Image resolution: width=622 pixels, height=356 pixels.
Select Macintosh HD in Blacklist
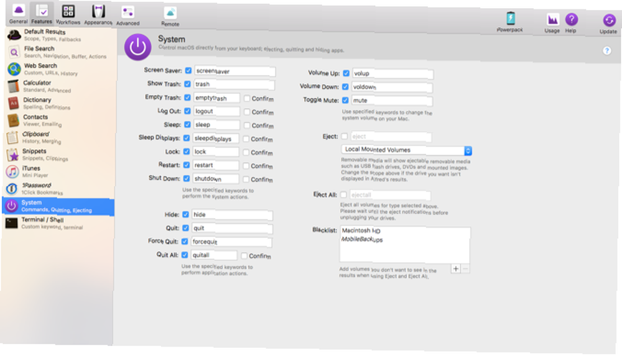tap(361, 230)
